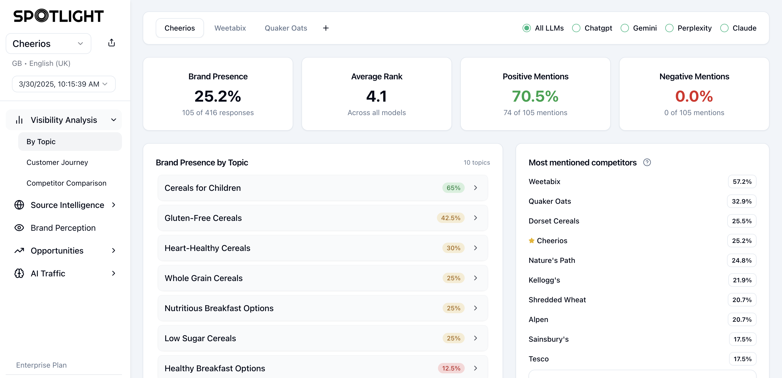This screenshot has height=378, width=782.
Task: Click help icon next to Most mentioned competitors
Action: pos(647,162)
